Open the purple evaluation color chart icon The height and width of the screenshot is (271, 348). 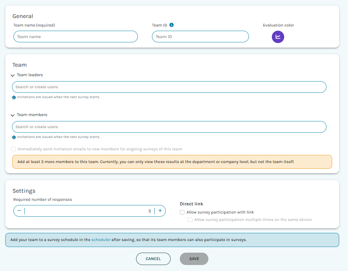[x=278, y=37]
